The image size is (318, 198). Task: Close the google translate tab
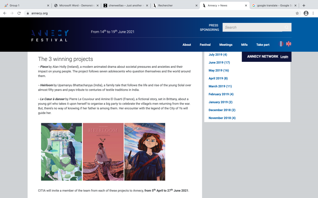(295, 6)
